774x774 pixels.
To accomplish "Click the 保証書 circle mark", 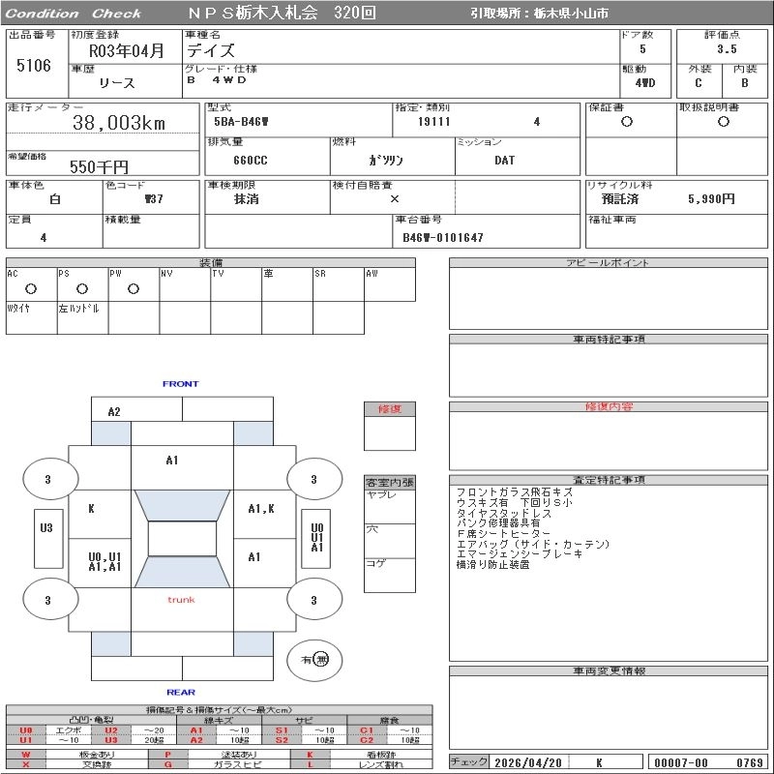I will tap(627, 122).
